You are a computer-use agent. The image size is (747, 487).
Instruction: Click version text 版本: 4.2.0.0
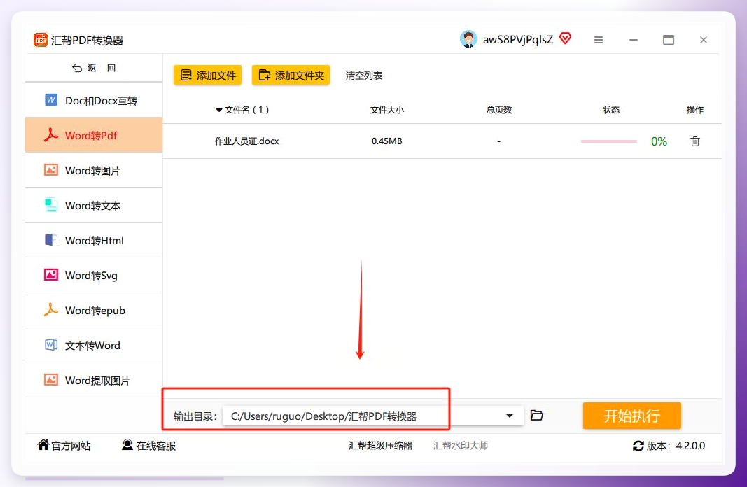coord(676,446)
